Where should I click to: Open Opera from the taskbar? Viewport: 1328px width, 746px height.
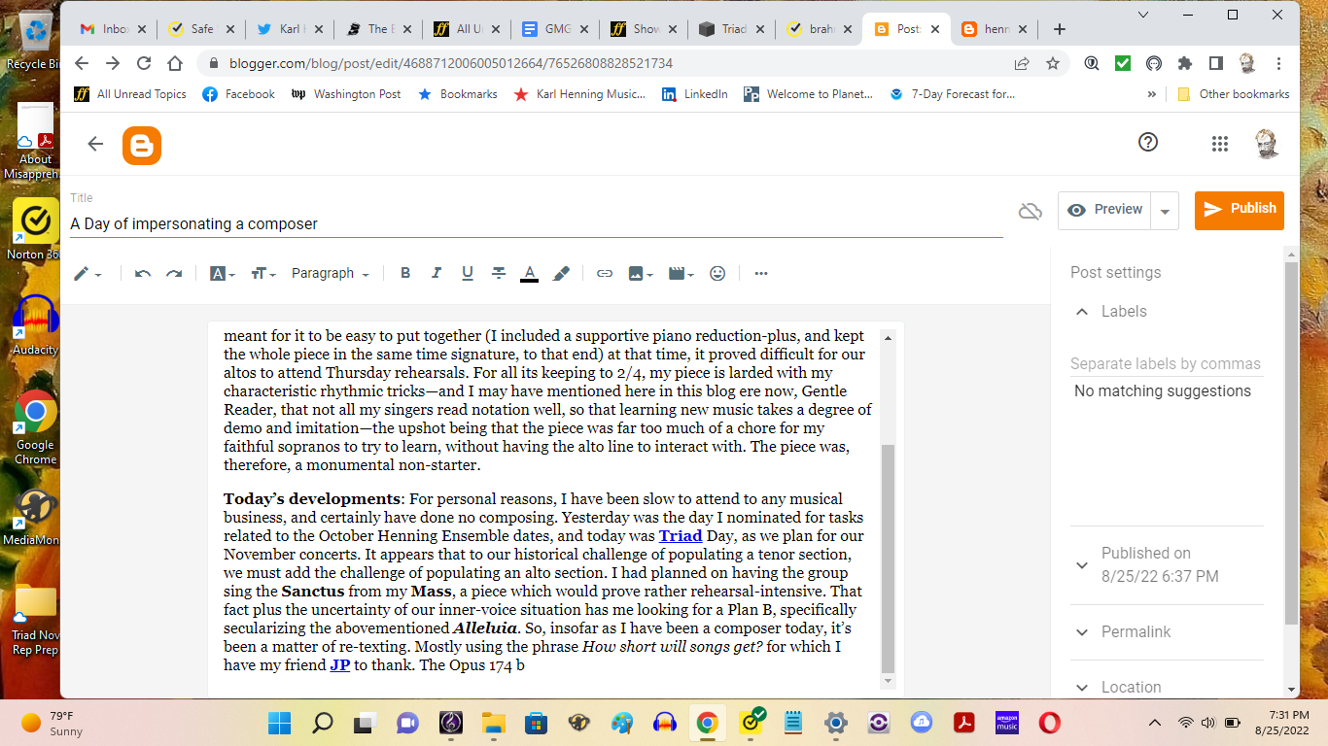tap(1049, 723)
